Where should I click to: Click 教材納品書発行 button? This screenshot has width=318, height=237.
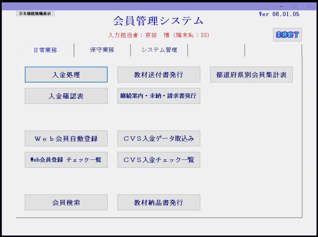tap(159, 202)
